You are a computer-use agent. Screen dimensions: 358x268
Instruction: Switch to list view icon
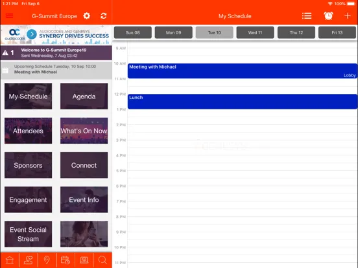307,16
